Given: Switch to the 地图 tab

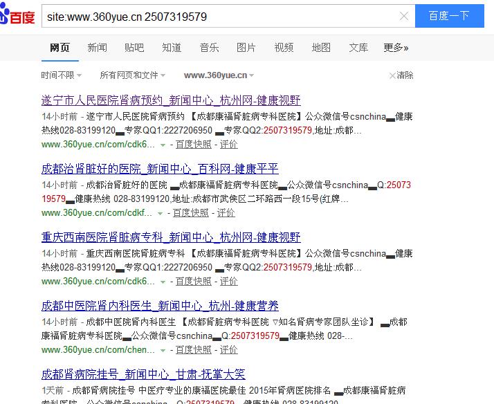Looking at the screenshot, I should coord(321,48).
